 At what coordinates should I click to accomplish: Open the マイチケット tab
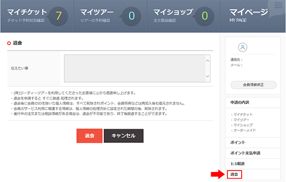[x=37, y=16]
